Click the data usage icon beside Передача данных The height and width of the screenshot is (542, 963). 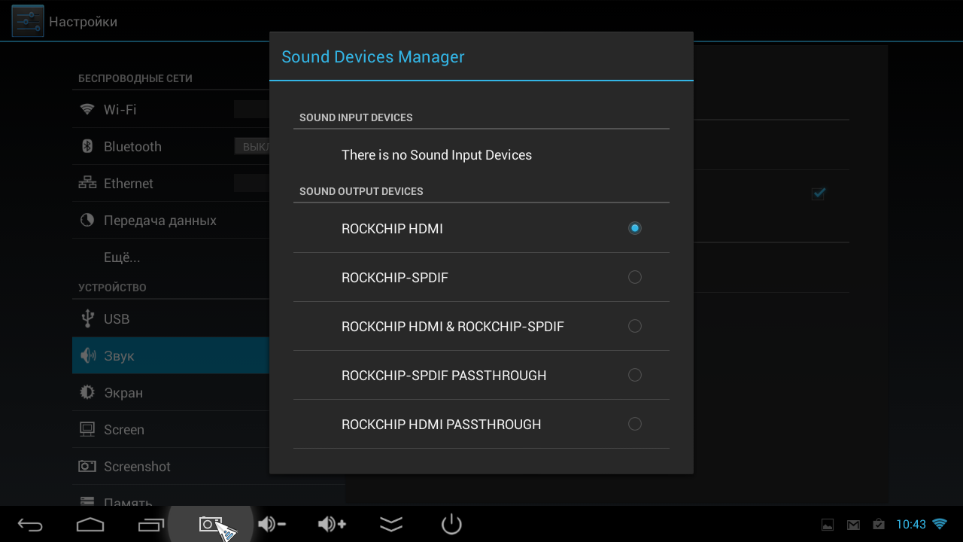click(87, 220)
